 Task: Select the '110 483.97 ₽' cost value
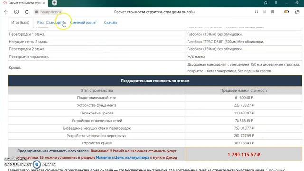click(244, 113)
